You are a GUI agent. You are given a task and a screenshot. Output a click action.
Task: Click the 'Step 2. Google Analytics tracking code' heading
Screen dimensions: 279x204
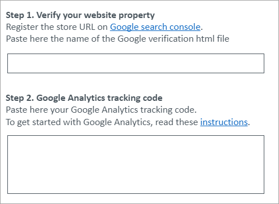click(84, 98)
